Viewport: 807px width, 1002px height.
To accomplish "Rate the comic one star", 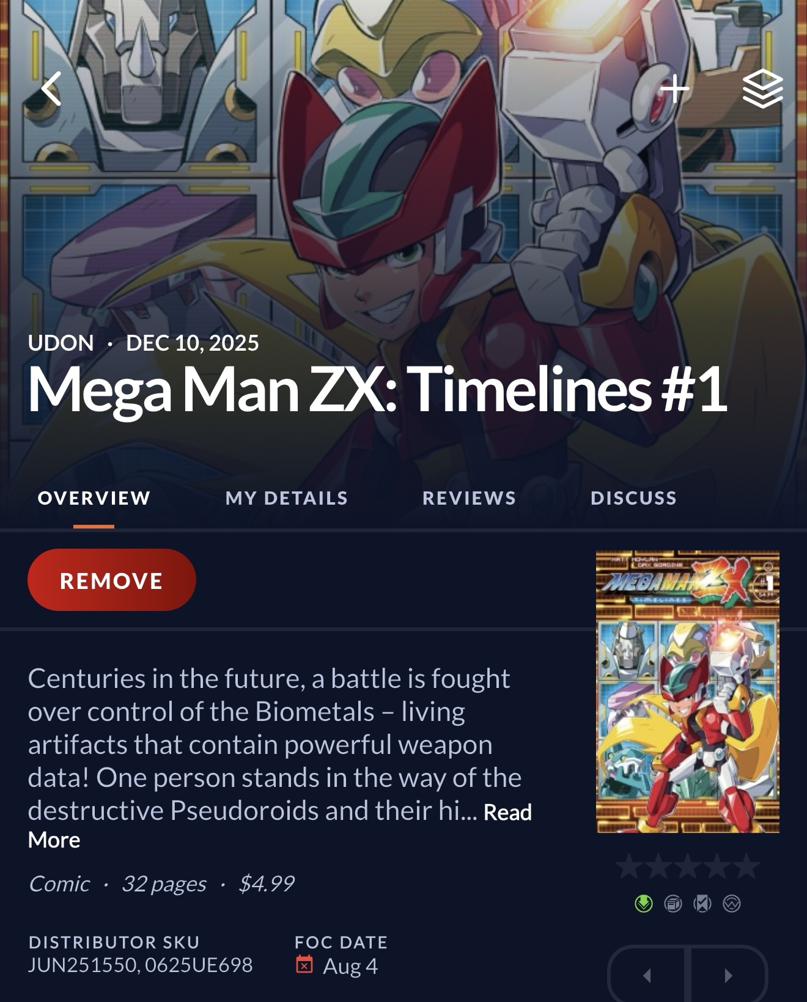I will (629, 866).
